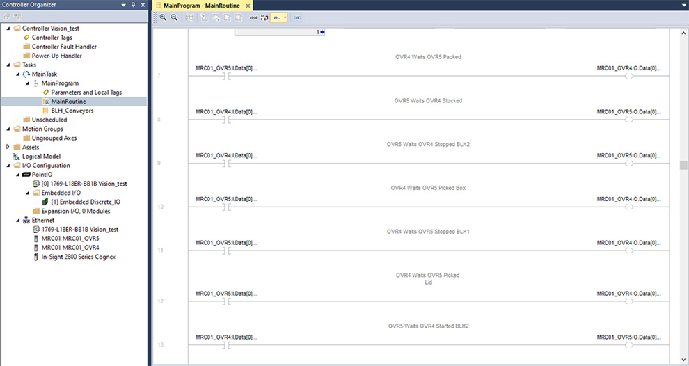Collapse the Motion Groups folder
Screen dimensions: 689x366
coord(8,129)
